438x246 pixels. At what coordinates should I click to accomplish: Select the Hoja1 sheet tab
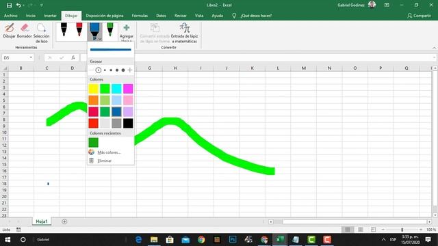pyautogui.click(x=42, y=221)
